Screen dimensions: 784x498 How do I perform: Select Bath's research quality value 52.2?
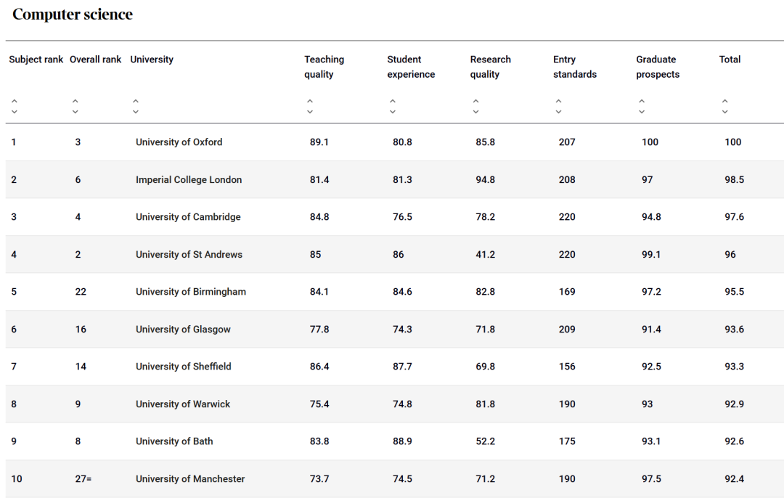pyautogui.click(x=485, y=441)
